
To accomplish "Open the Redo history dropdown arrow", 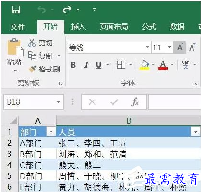I will pos(78,10).
